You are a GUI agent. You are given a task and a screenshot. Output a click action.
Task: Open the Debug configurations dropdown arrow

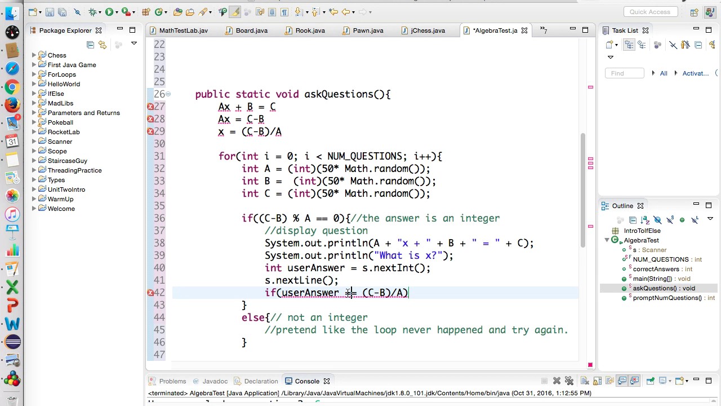click(x=100, y=12)
